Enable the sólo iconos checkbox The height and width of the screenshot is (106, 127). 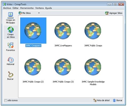click(6, 100)
